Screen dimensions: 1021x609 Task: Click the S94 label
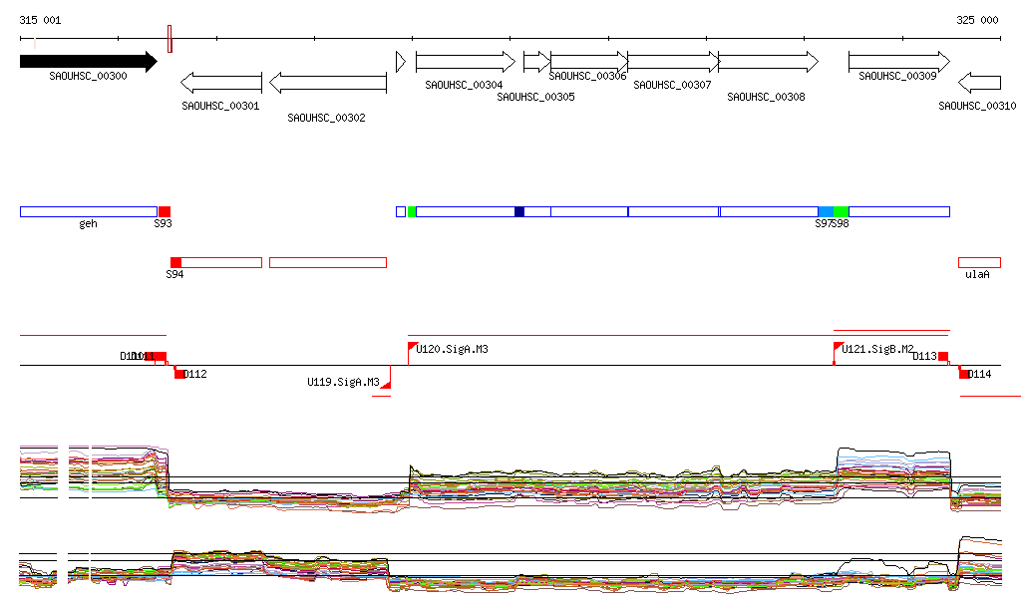pyautogui.click(x=174, y=274)
